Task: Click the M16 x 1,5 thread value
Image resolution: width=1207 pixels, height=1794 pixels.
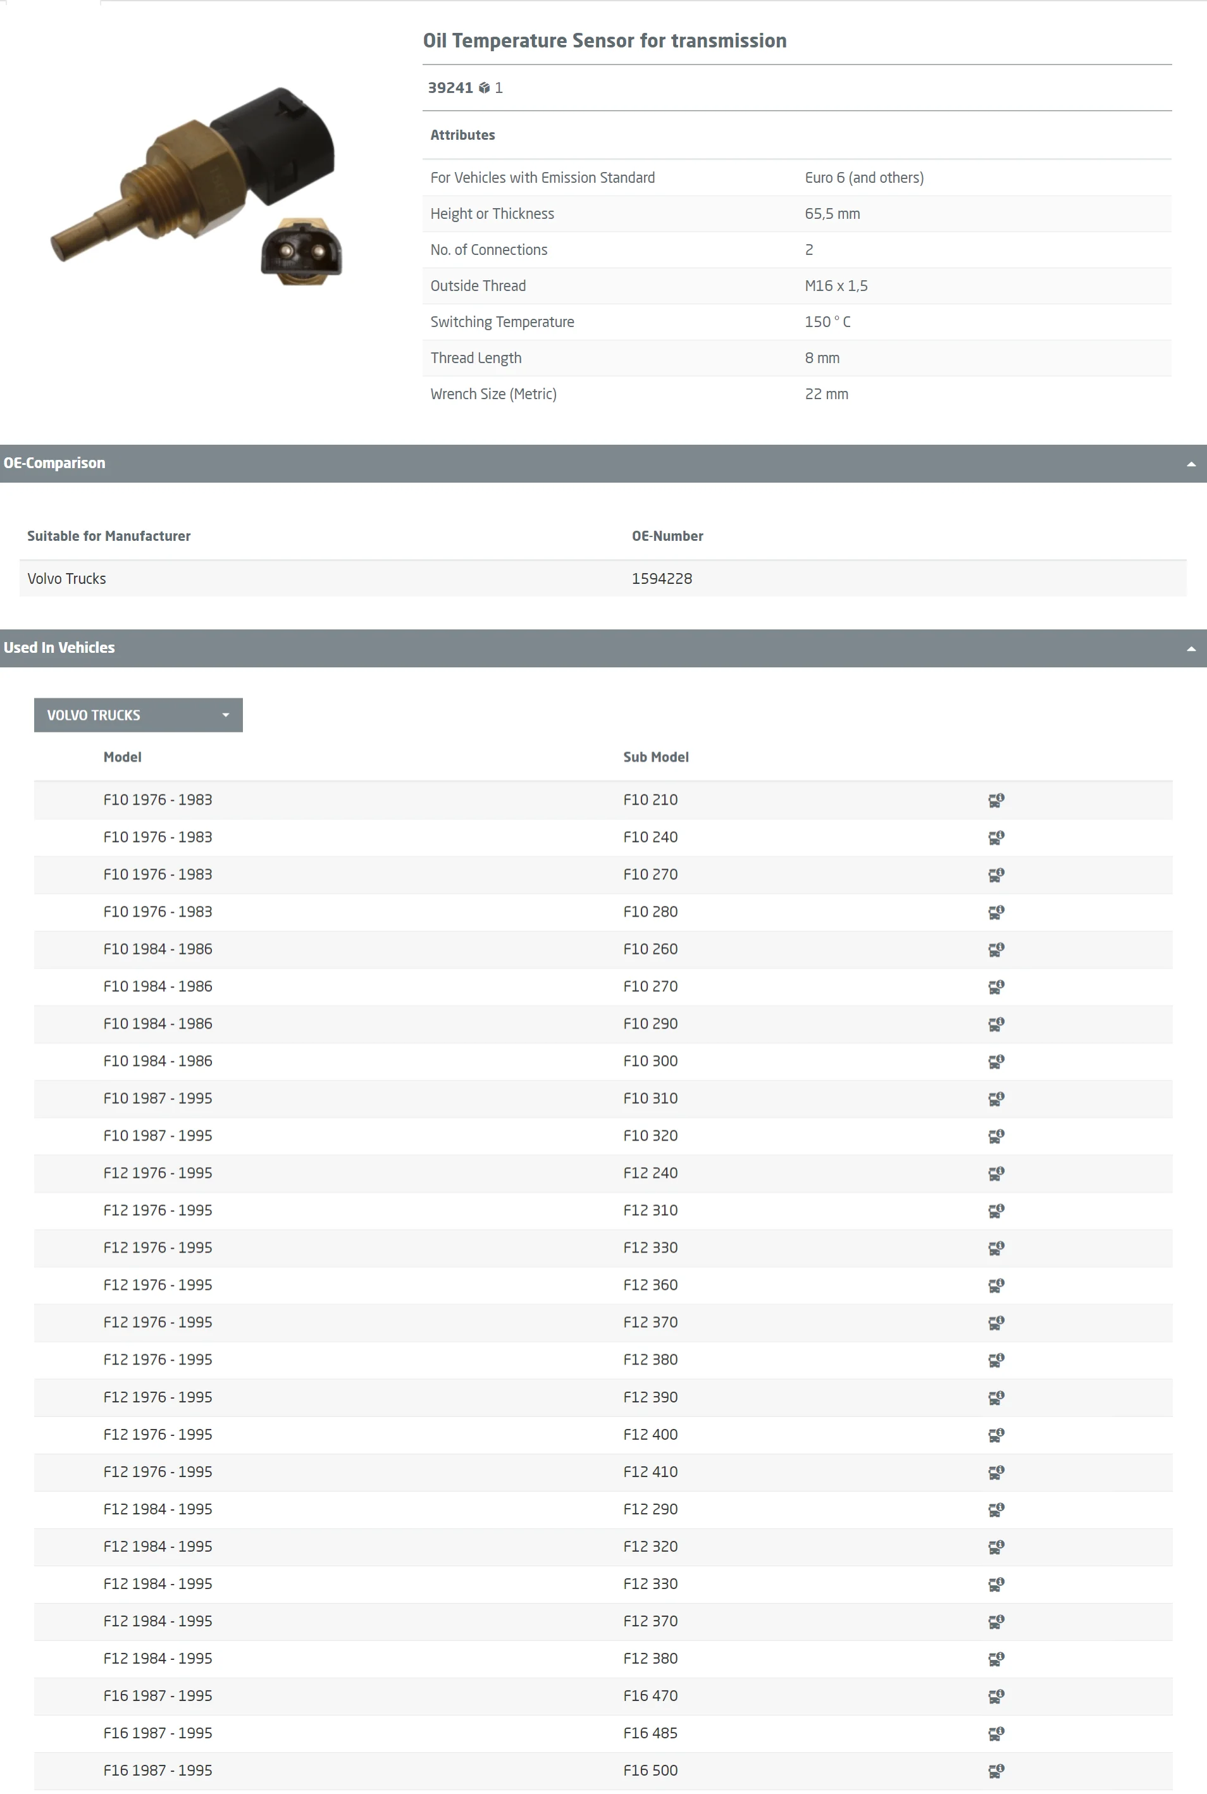Action: pos(836,287)
